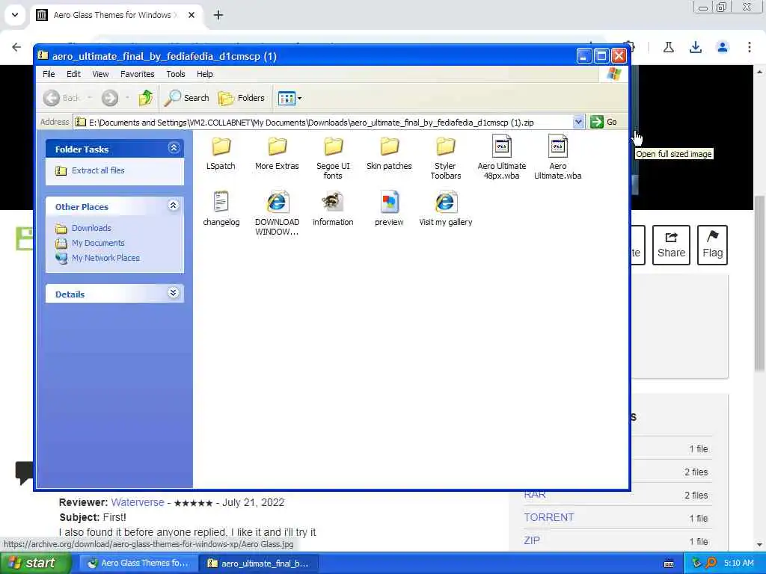Open the Styler Toolbars folder
This screenshot has height=574, width=766.
pos(446,157)
